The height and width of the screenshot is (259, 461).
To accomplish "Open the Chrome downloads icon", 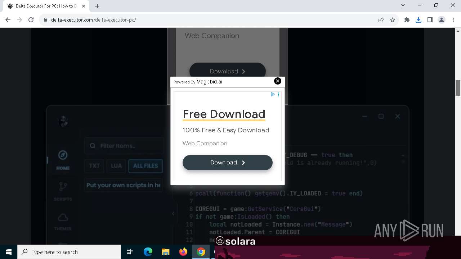I will pos(419,20).
